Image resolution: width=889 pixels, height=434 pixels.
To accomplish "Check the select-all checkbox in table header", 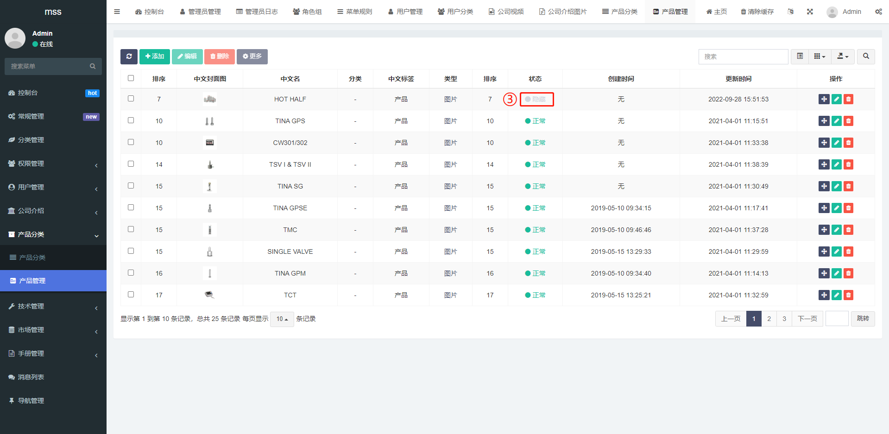I will click(x=131, y=78).
